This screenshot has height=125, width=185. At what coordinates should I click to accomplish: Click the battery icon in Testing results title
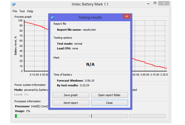tap(53, 18)
